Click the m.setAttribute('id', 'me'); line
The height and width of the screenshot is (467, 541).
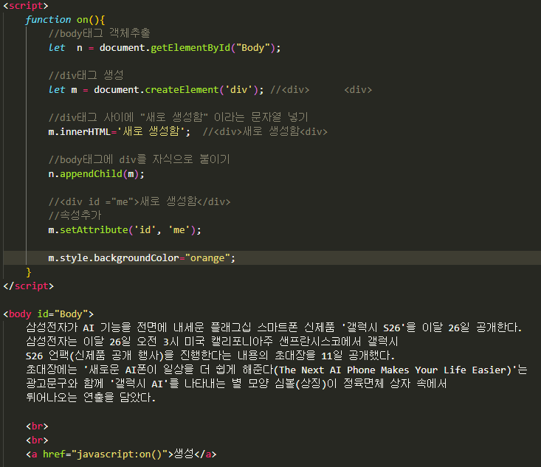[x=125, y=229]
